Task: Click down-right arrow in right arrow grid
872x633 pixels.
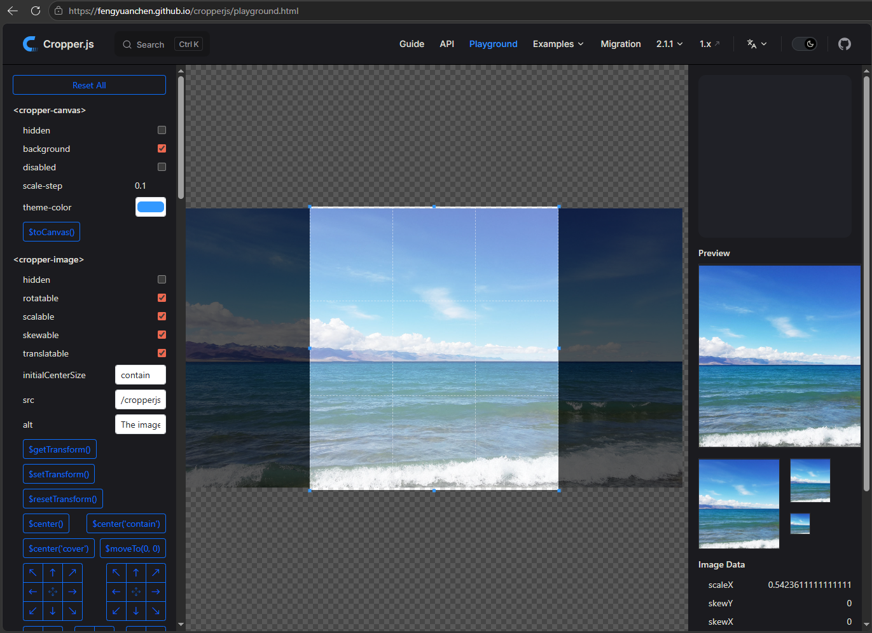Action: click(156, 611)
